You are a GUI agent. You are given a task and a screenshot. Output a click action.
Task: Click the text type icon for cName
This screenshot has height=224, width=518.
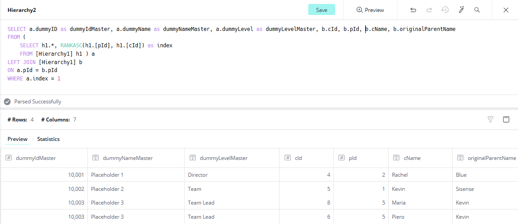click(396, 158)
